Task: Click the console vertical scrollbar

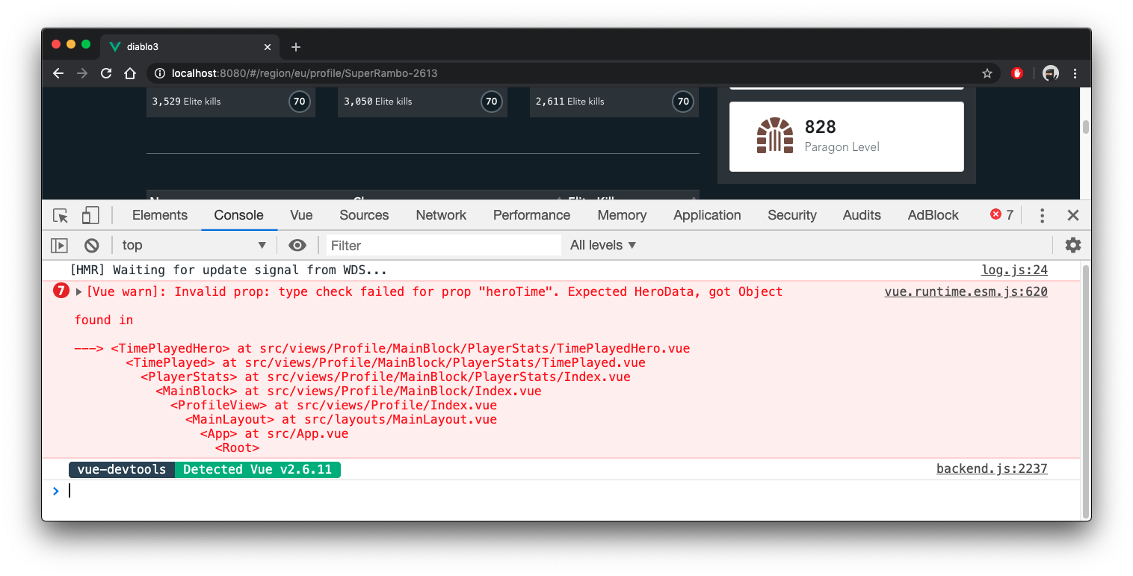Action: click(x=1086, y=391)
